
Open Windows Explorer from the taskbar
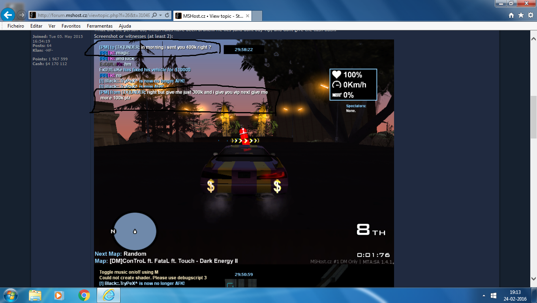point(35,295)
